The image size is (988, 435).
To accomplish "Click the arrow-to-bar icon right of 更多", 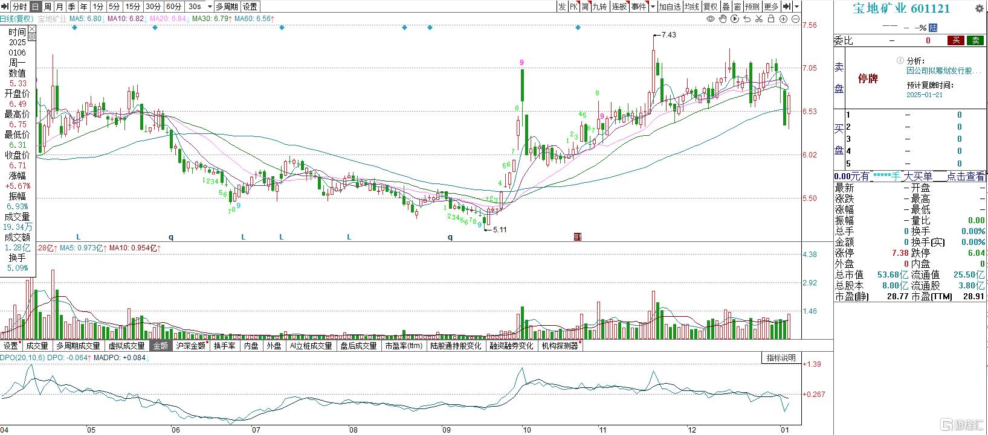I will [x=786, y=7].
